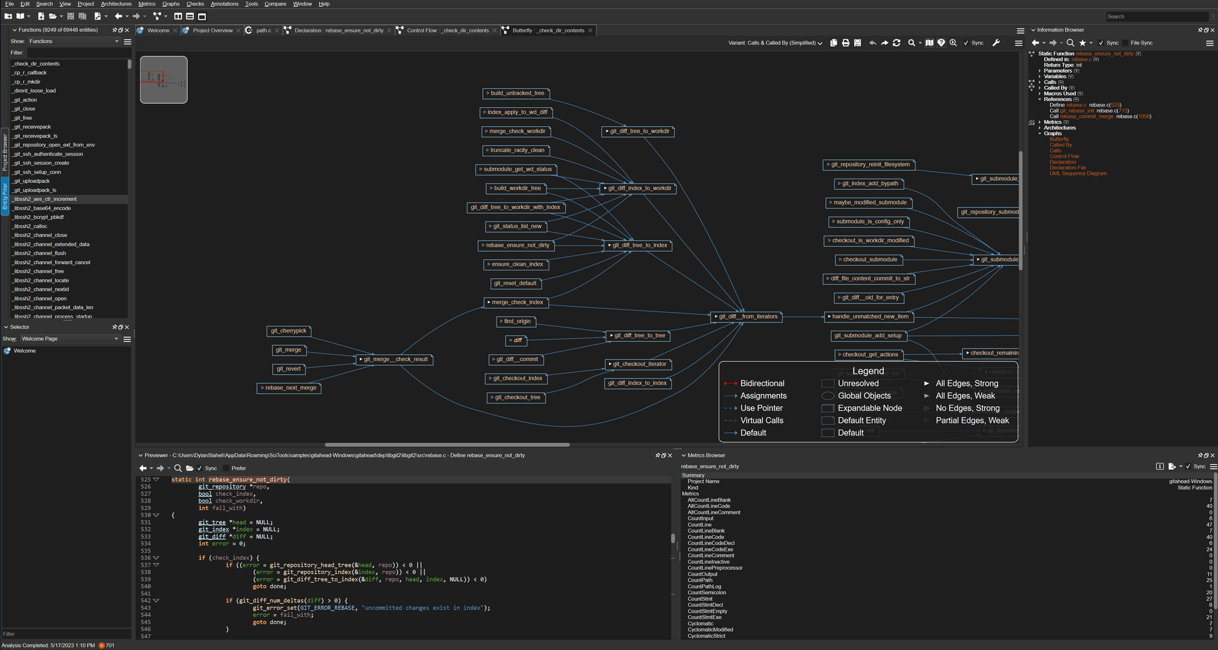
Task: Save the graph with the save icon
Action: pyautogui.click(x=857, y=43)
